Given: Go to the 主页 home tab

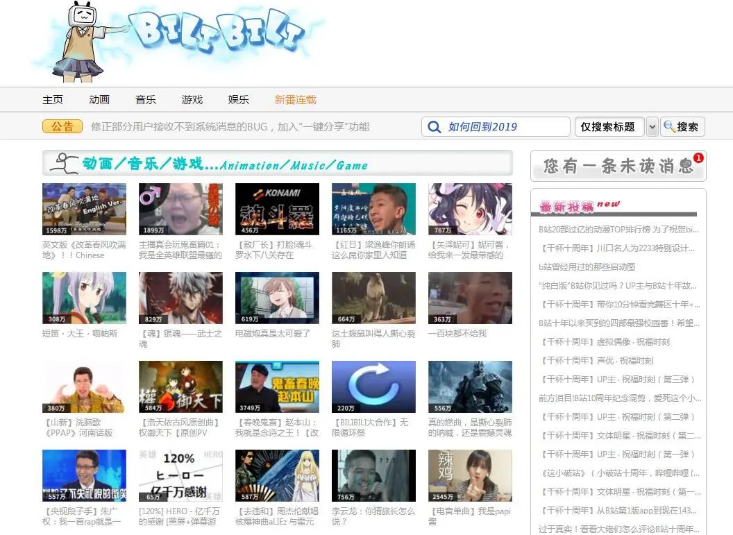Looking at the screenshot, I should [52, 99].
